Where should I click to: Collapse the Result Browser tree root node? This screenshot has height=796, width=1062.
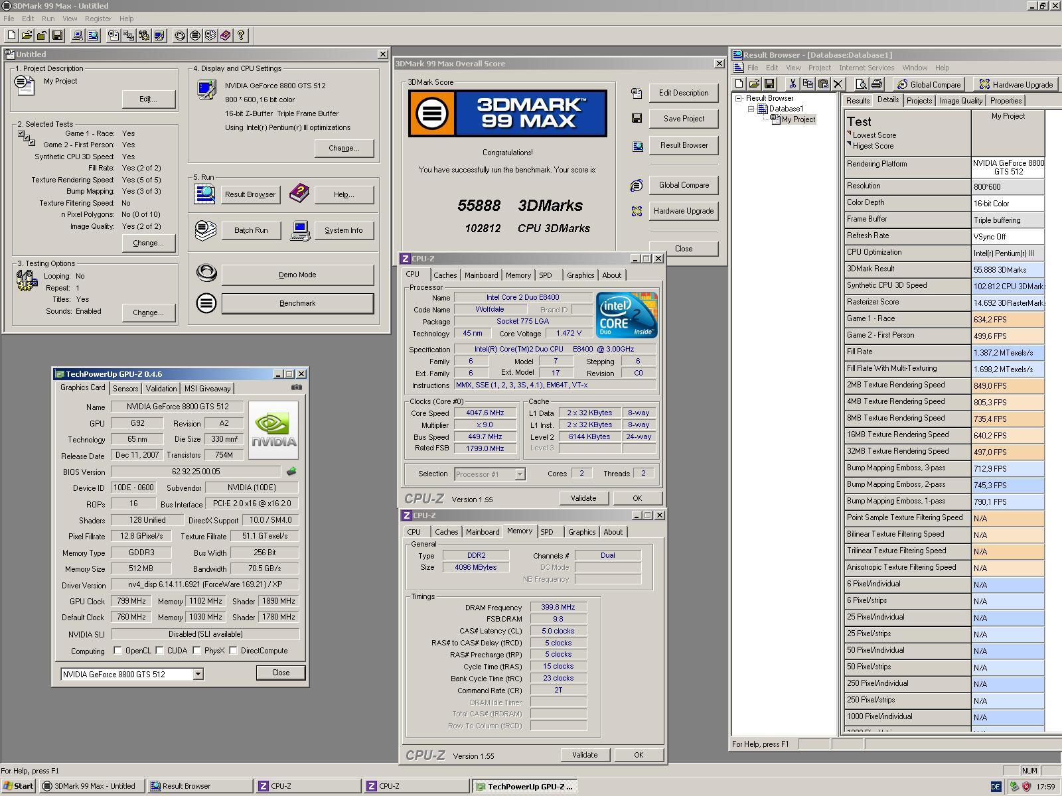coord(738,98)
